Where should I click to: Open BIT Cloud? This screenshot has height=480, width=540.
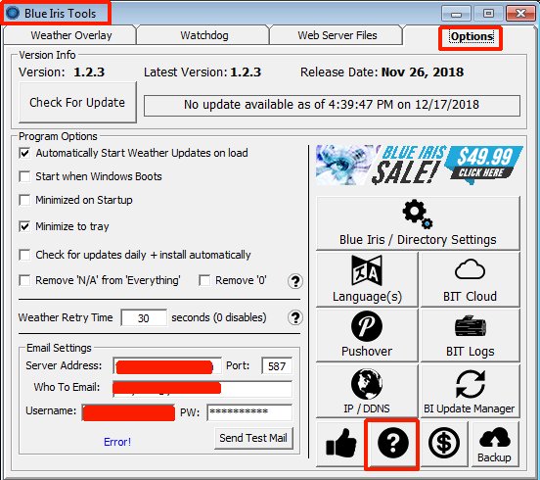[471, 279]
